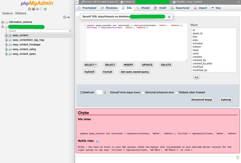Screen dimensions: 241x163
Task: Open navigation panel settings page icon
Action: (41, 9)
